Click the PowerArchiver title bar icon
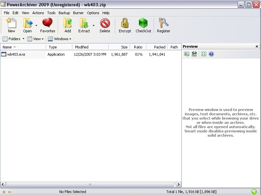 click(3, 4)
